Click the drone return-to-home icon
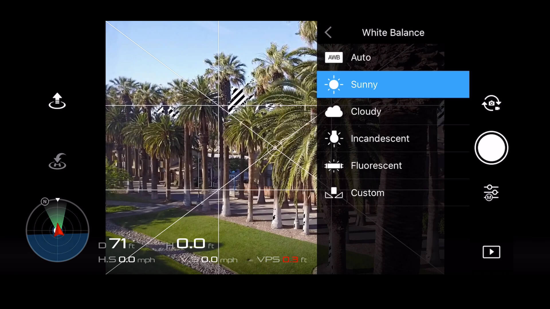This screenshot has height=309, width=550. (57, 161)
